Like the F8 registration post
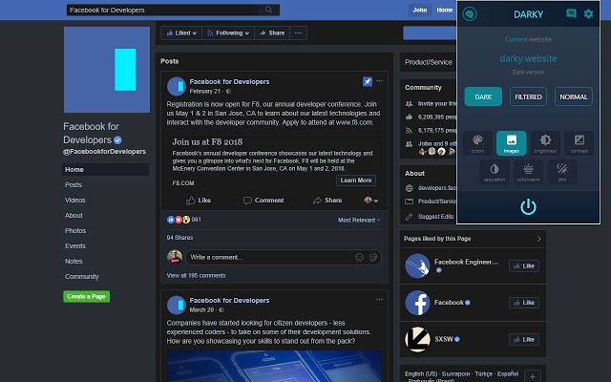611x382 pixels. 199,201
